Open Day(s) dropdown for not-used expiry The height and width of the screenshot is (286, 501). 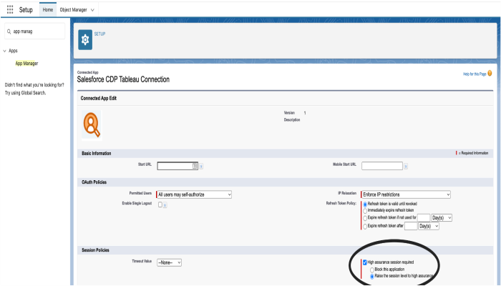pyautogui.click(x=442, y=217)
